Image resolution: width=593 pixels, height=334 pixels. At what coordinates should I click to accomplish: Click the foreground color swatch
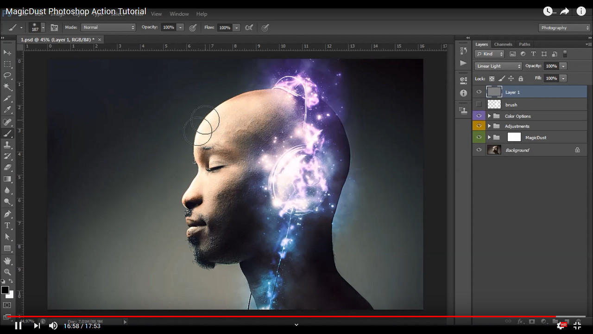pyautogui.click(x=5, y=290)
